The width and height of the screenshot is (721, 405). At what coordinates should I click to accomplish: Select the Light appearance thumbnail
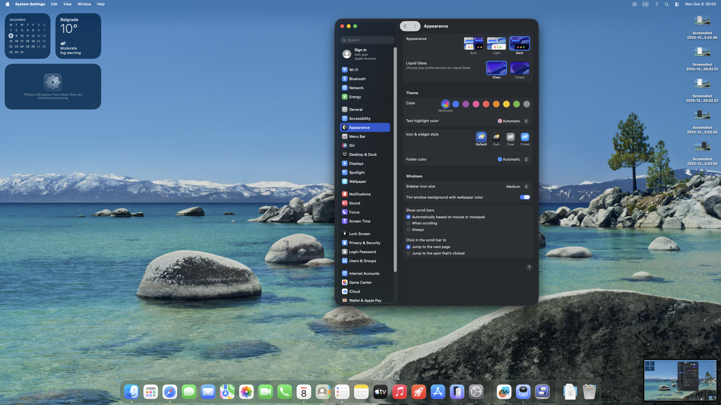(496, 44)
